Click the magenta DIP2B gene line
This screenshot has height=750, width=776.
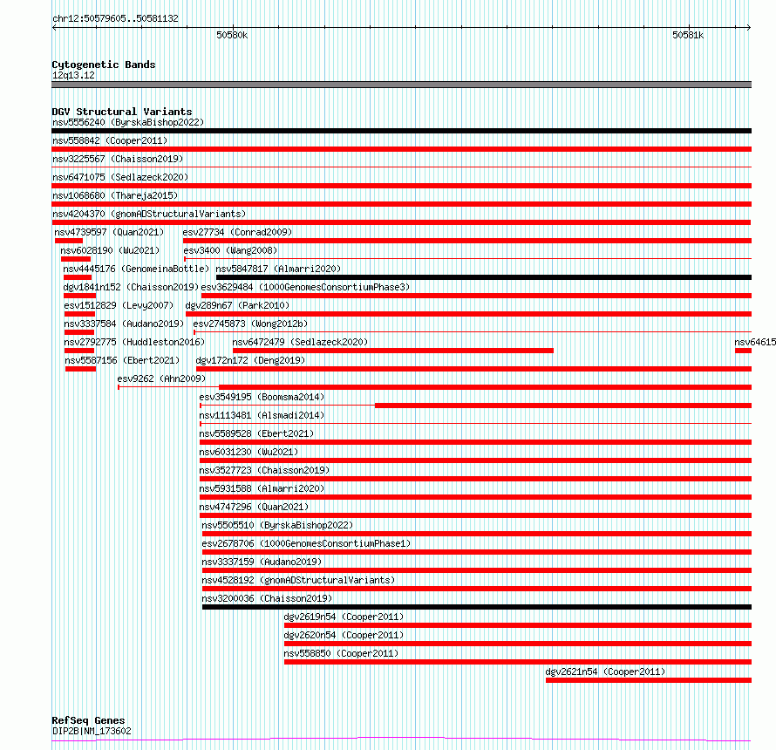401,740
